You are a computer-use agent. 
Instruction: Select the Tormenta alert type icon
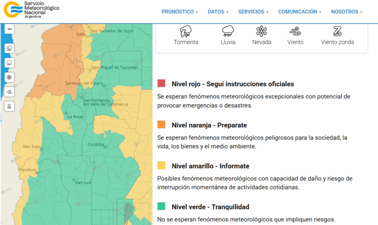tap(186, 32)
